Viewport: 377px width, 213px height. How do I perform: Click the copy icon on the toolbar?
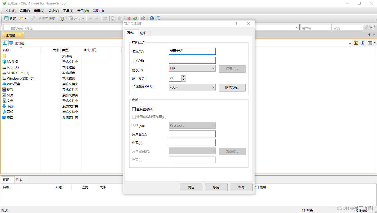click(114, 18)
